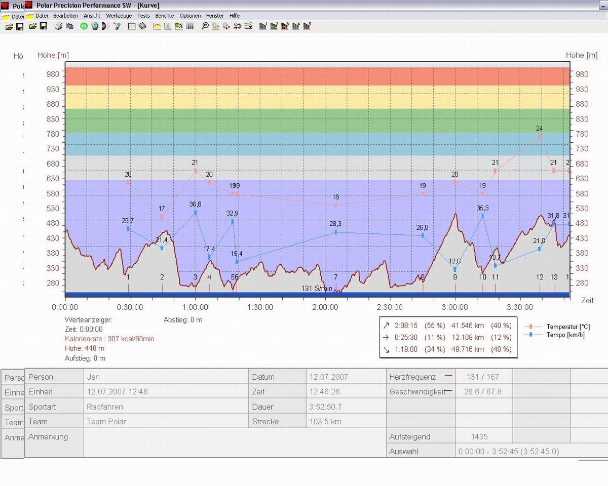Select the bar chart distribution icon
608x486 pixels.
click(x=168, y=26)
